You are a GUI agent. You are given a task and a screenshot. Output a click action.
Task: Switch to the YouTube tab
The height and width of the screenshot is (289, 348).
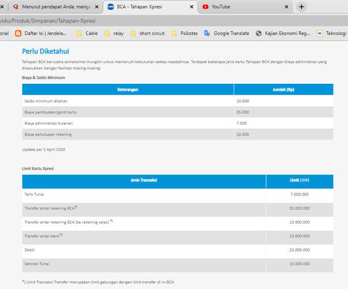point(244,7)
